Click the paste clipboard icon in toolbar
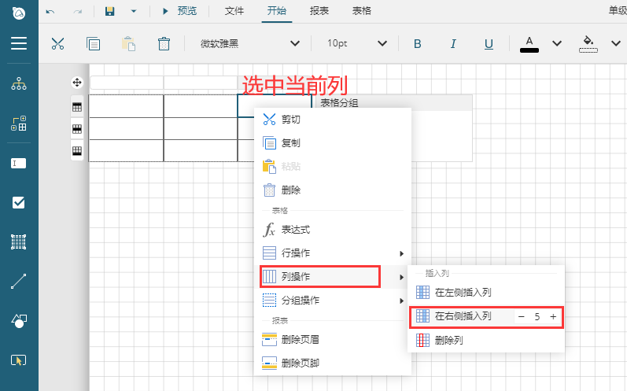The height and width of the screenshot is (391, 627). 128,43
